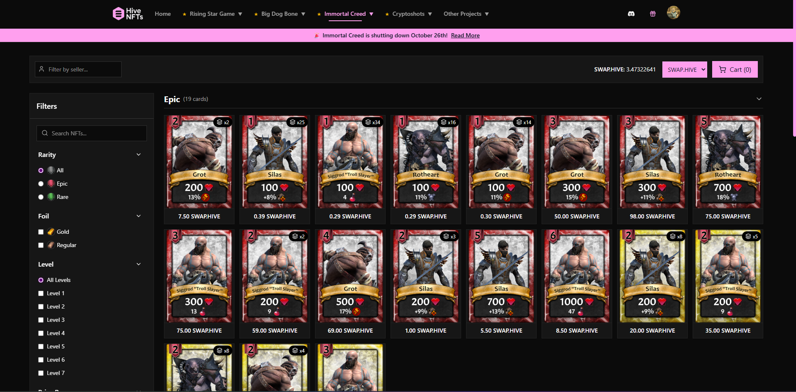Click stack x16 badge on Rotheart card

coord(448,122)
